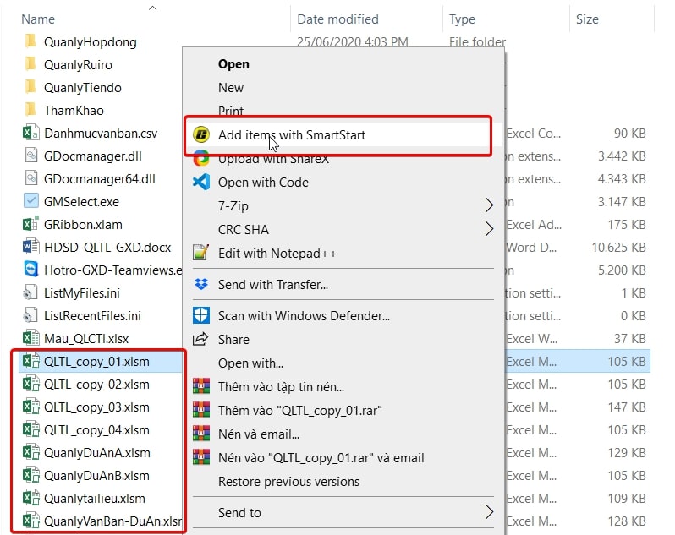Click the Dropbox Transfer icon
The width and height of the screenshot is (675, 535).
201,285
